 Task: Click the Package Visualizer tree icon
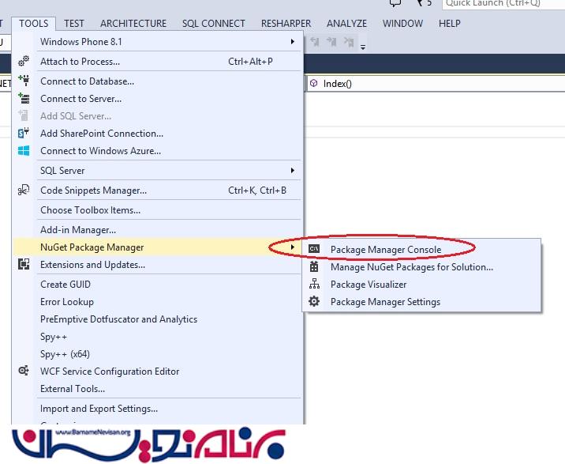(x=314, y=285)
